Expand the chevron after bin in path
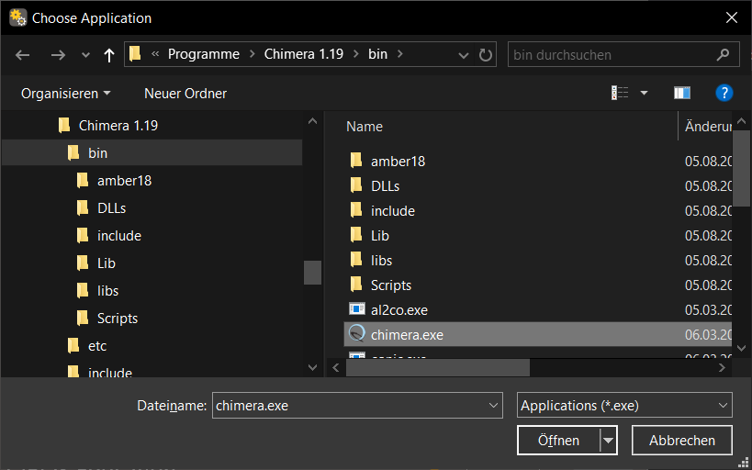This screenshot has width=752, height=470. point(399,54)
